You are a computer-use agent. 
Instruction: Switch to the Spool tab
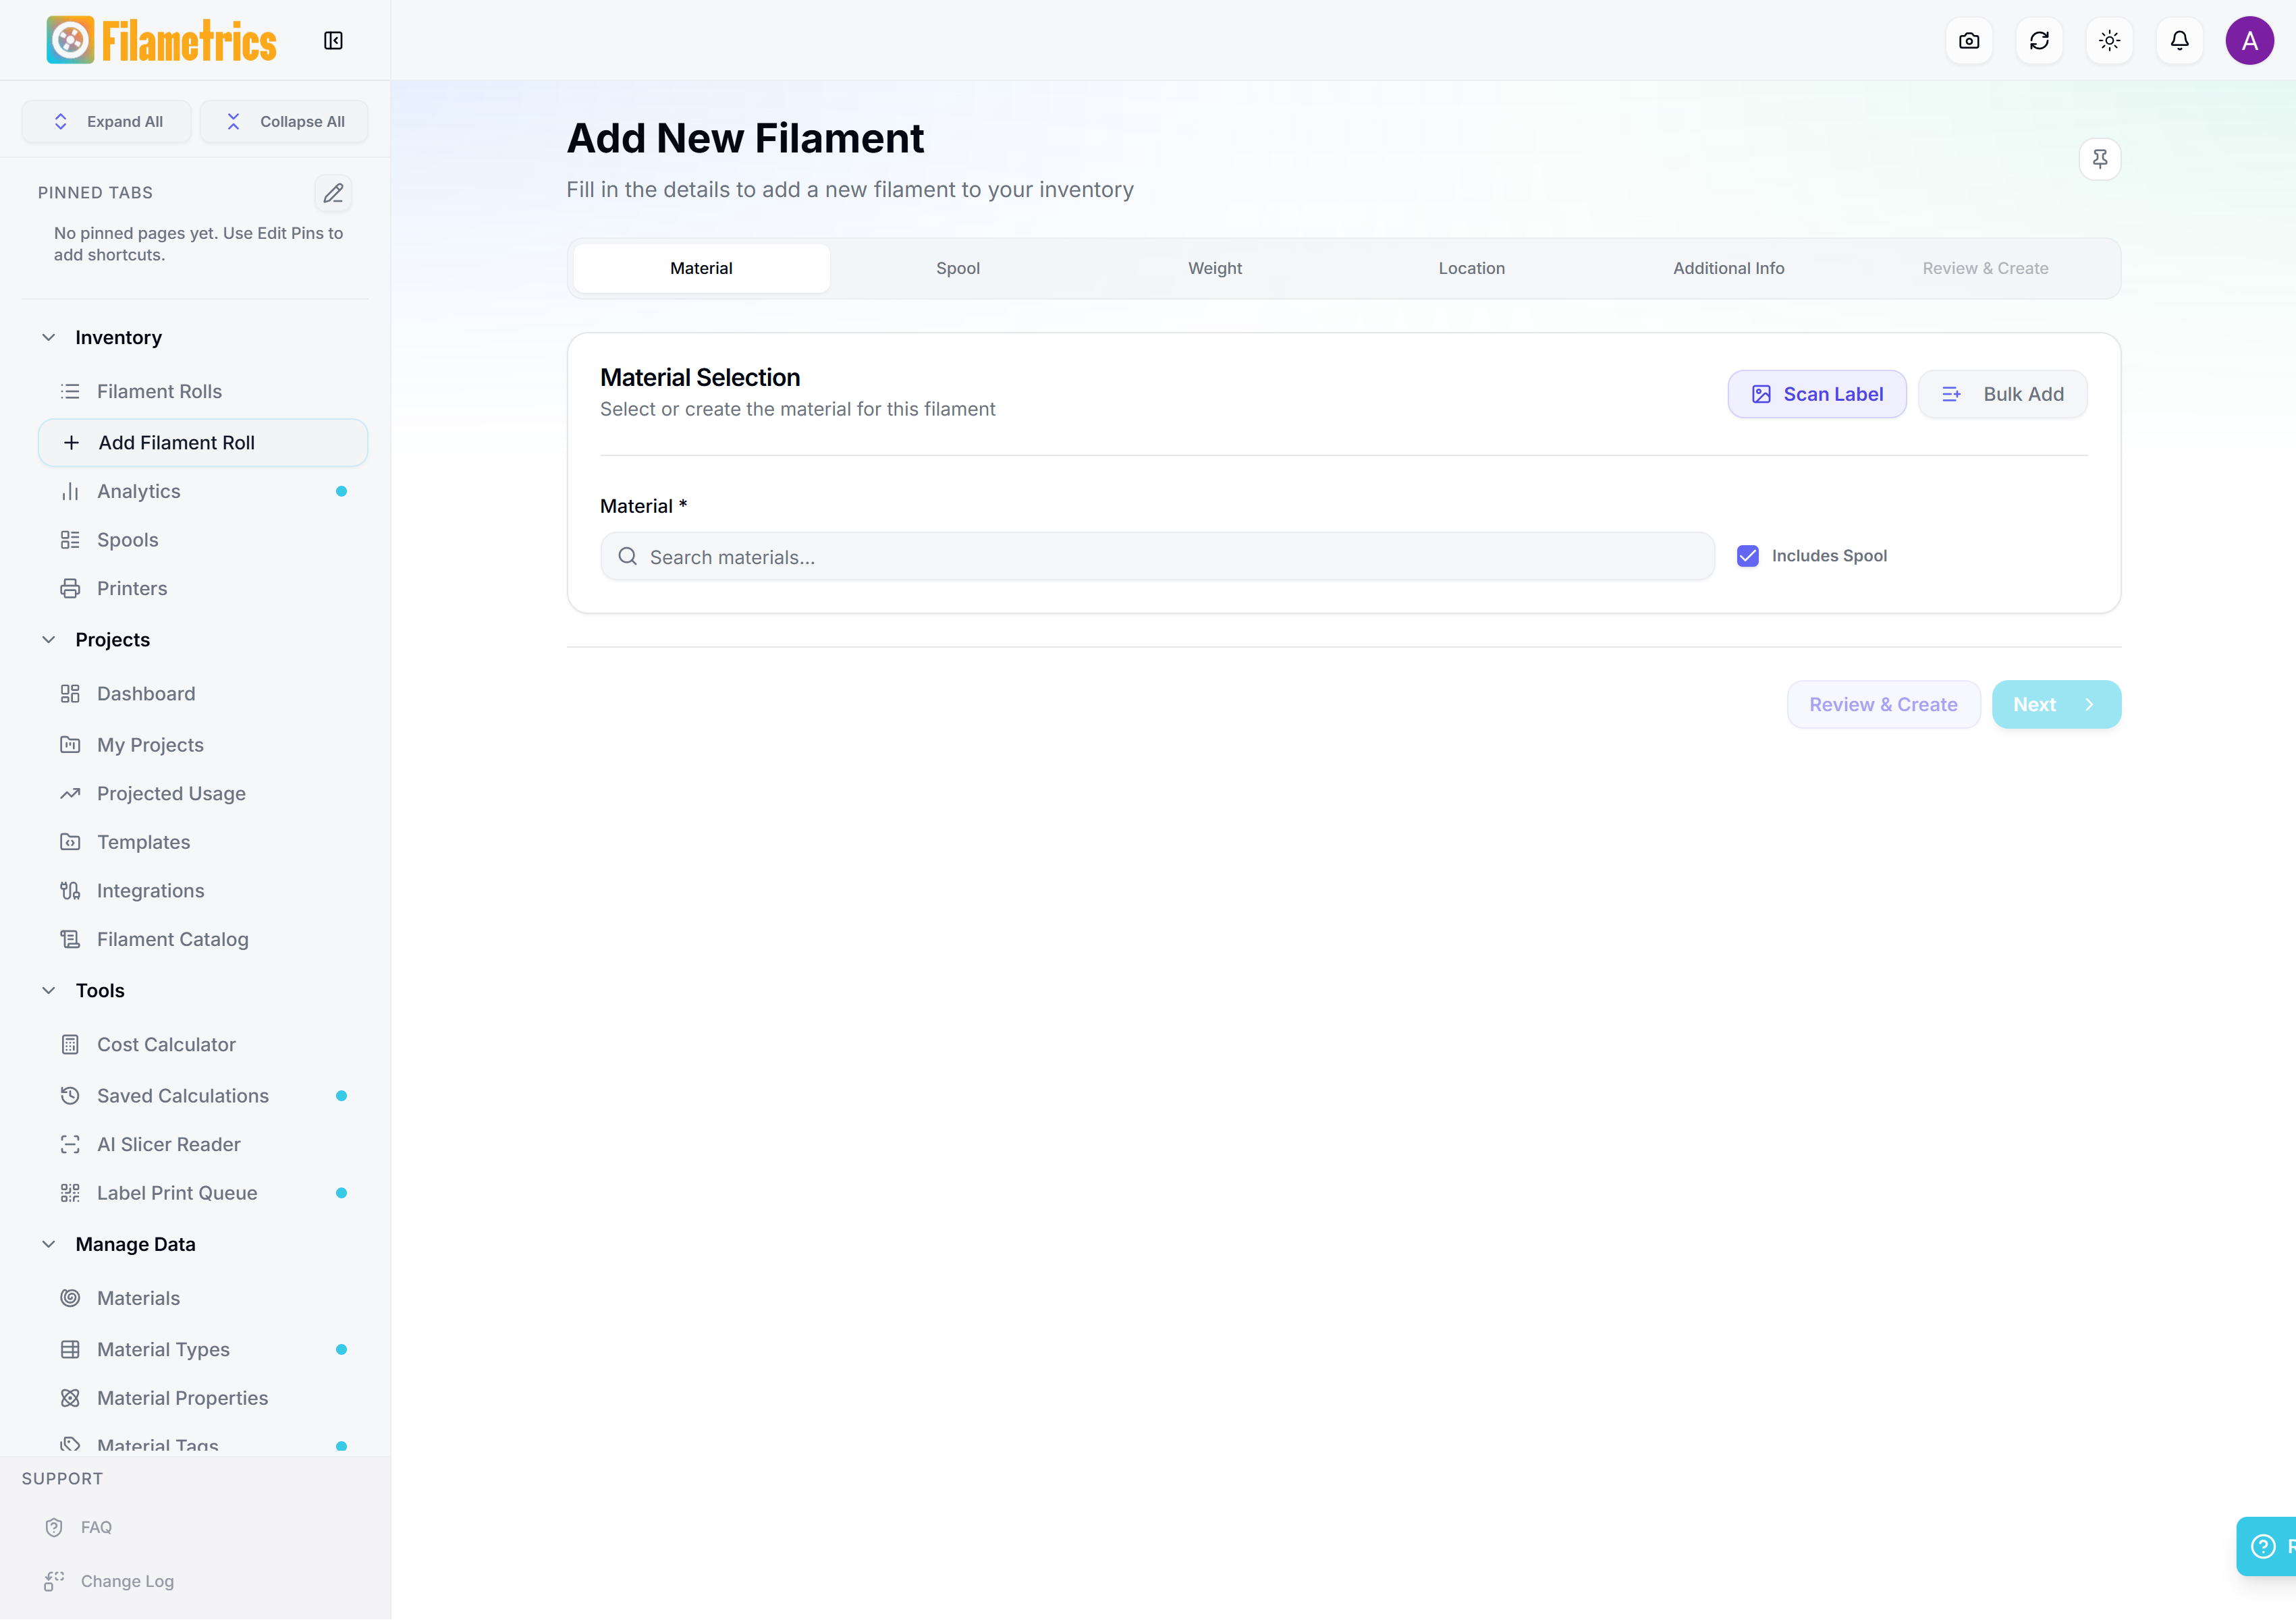pyautogui.click(x=958, y=268)
